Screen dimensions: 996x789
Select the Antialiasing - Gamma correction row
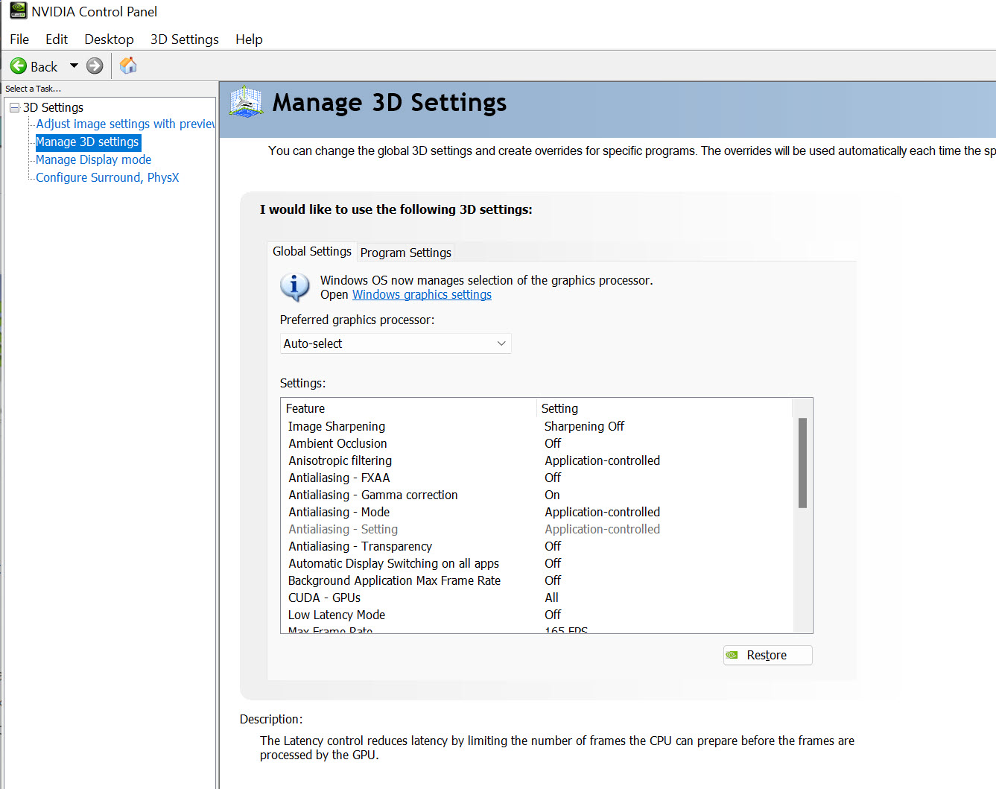538,495
